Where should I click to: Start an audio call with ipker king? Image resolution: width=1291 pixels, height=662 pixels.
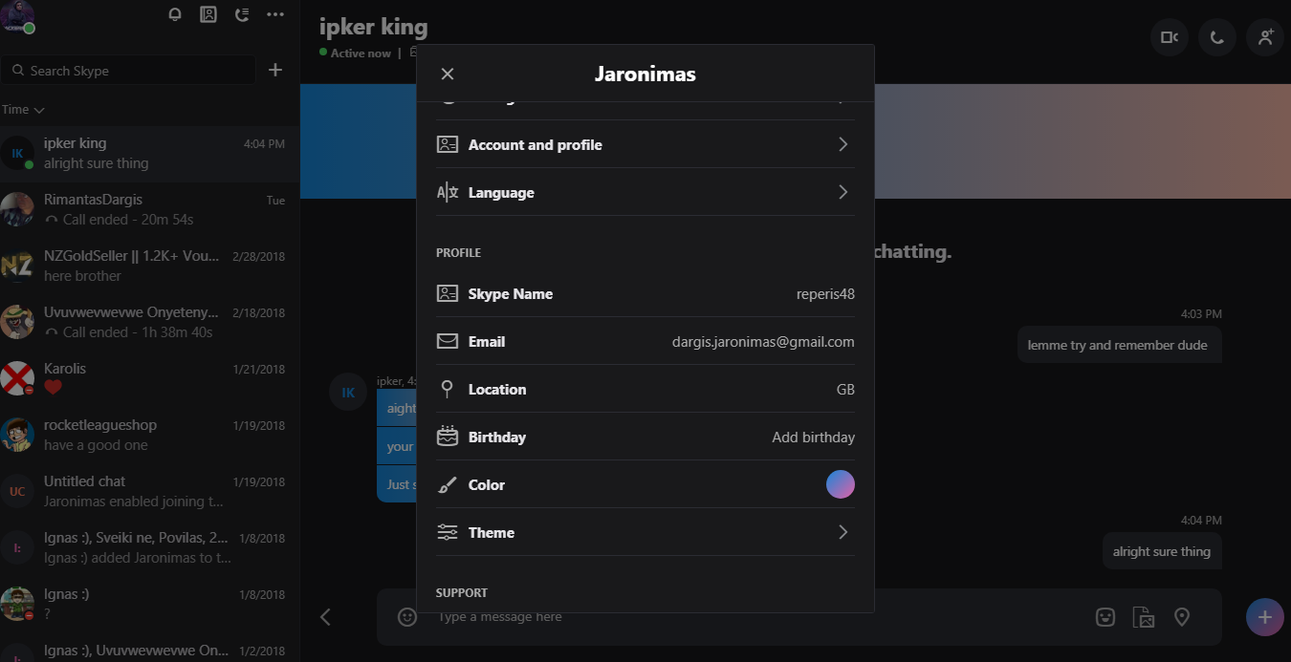coord(1217,37)
